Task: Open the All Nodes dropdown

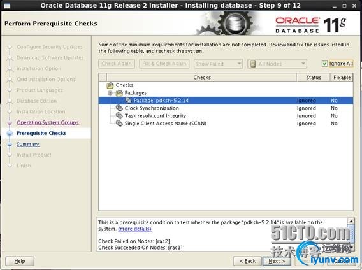Action: click(x=277, y=64)
